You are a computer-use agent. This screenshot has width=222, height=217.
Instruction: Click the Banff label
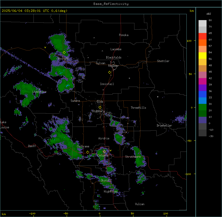[32, 146]
